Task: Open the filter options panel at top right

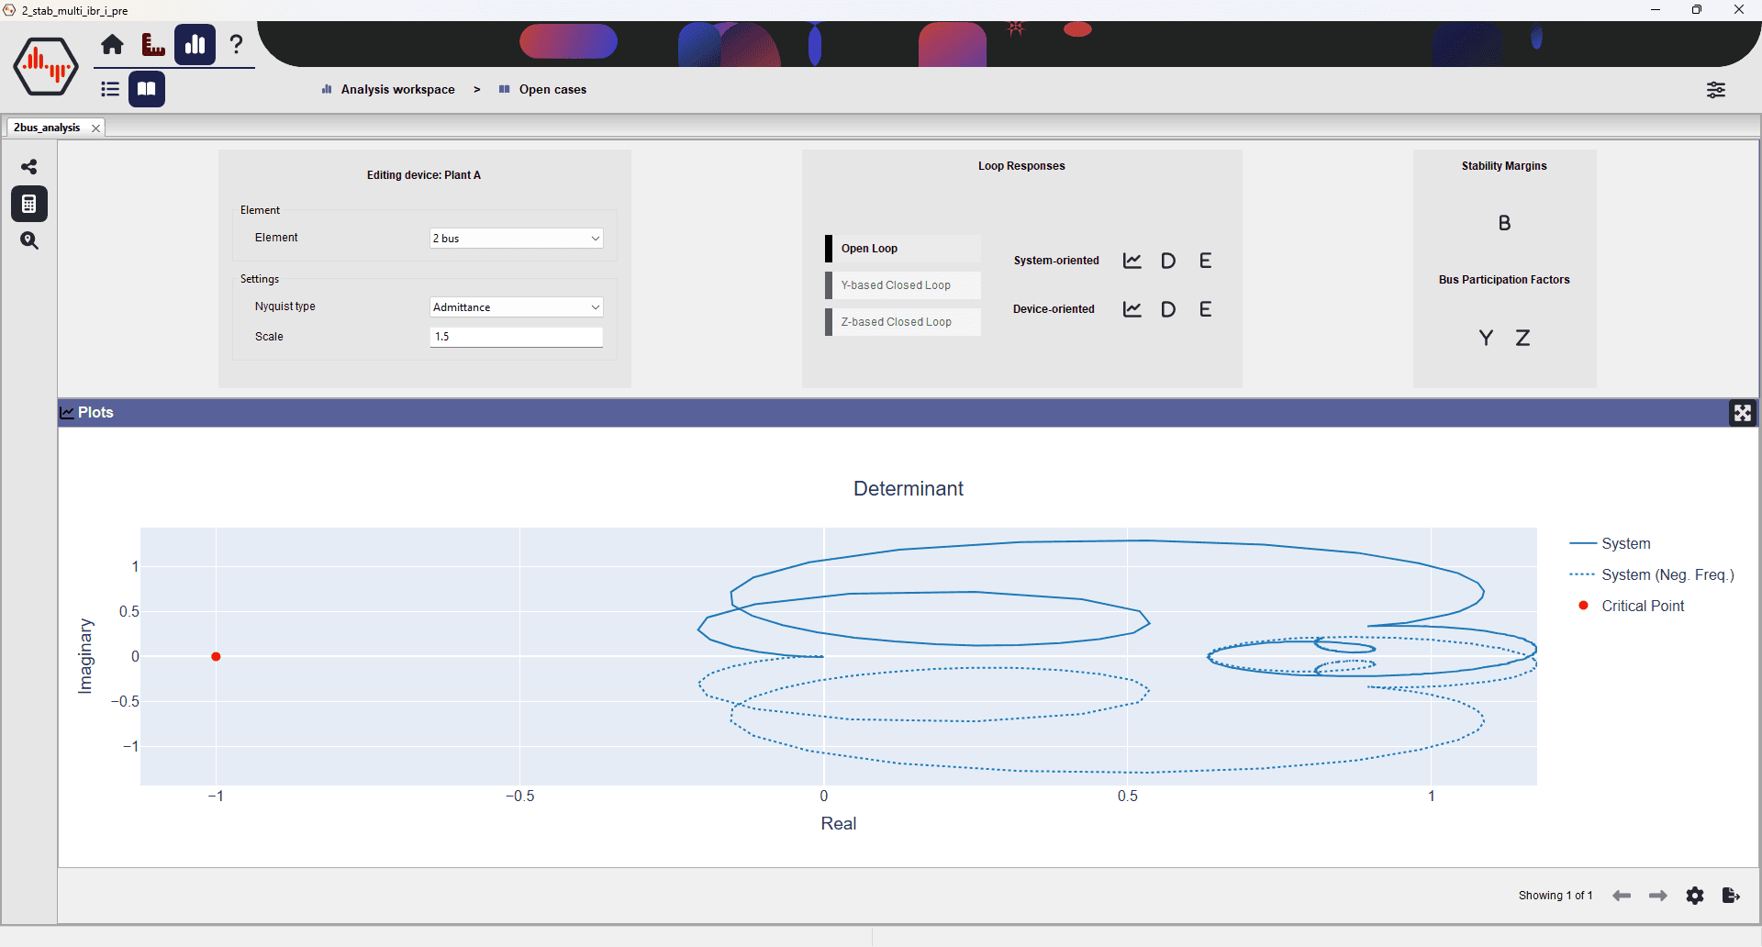Action: 1717,89
